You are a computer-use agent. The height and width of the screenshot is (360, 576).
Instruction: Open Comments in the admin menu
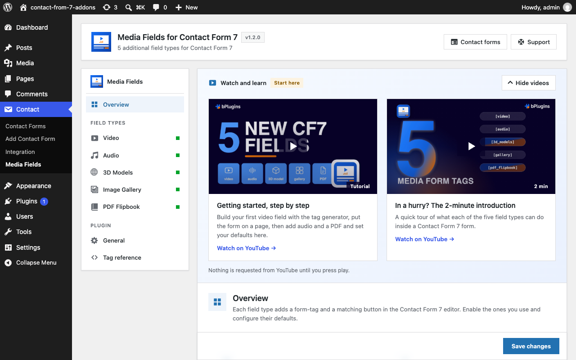click(x=36, y=94)
